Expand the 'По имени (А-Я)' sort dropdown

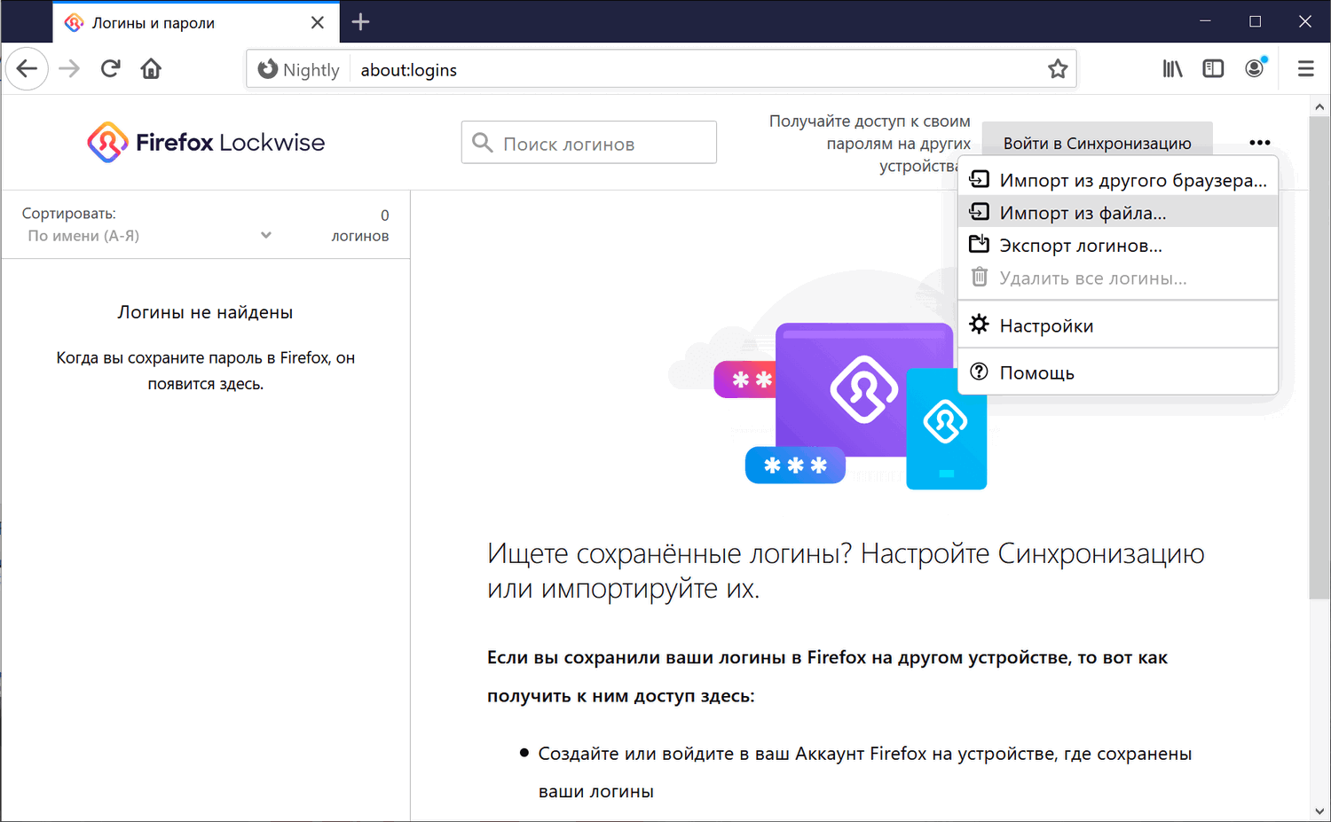click(x=149, y=236)
